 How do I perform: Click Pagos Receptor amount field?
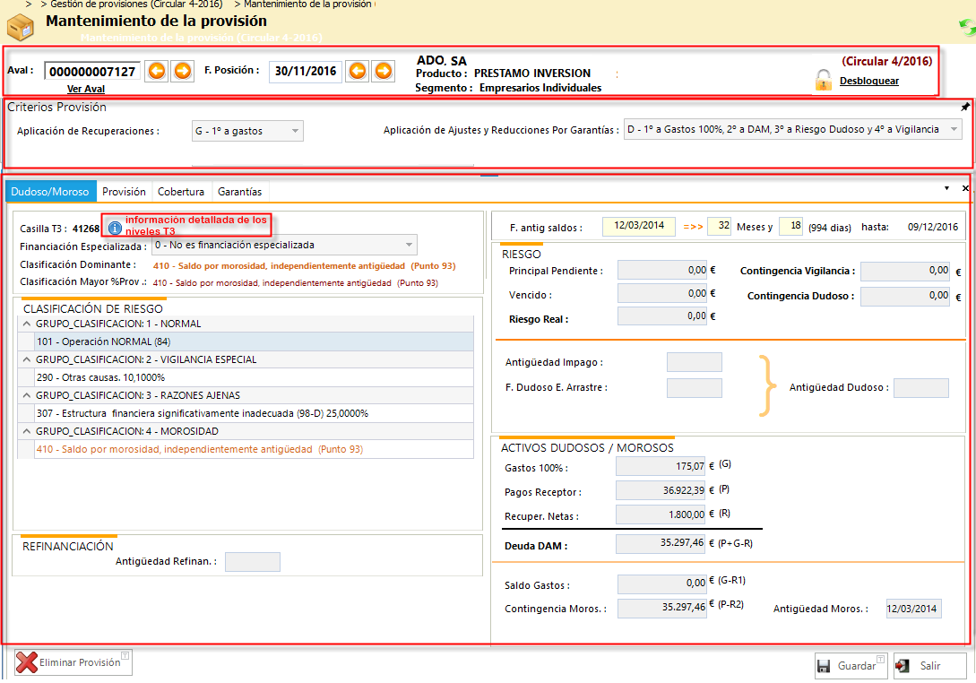coord(661,490)
